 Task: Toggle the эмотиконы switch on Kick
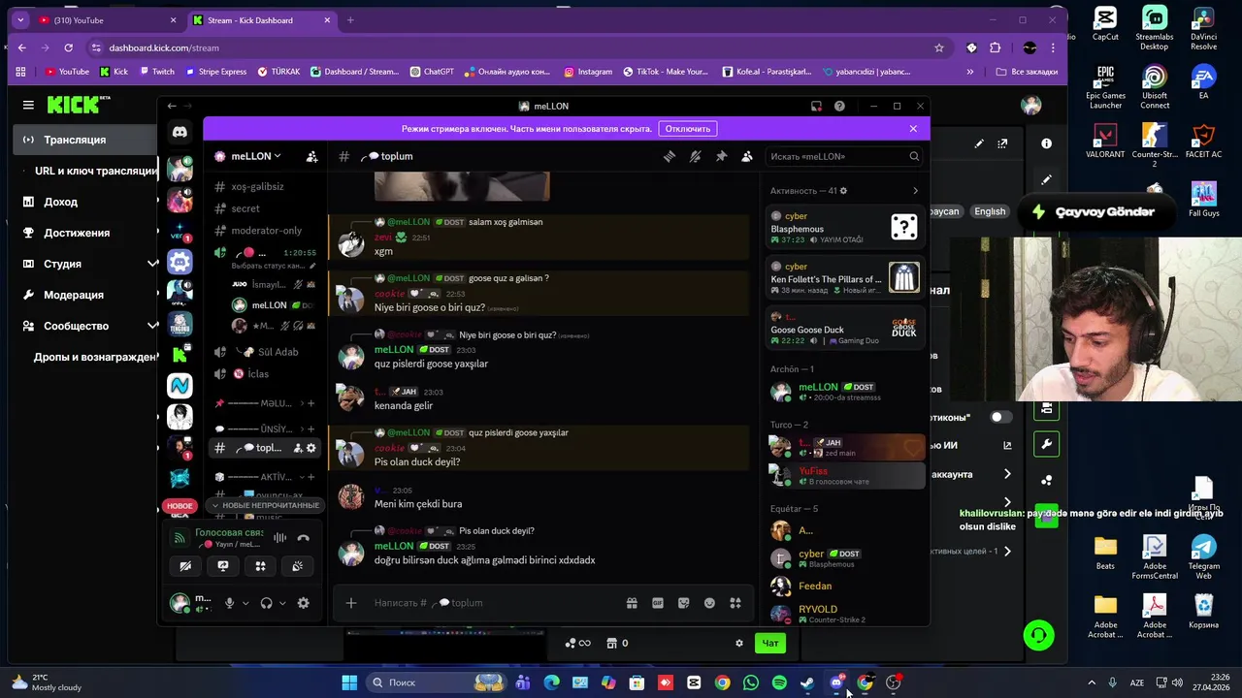click(999, 417)
